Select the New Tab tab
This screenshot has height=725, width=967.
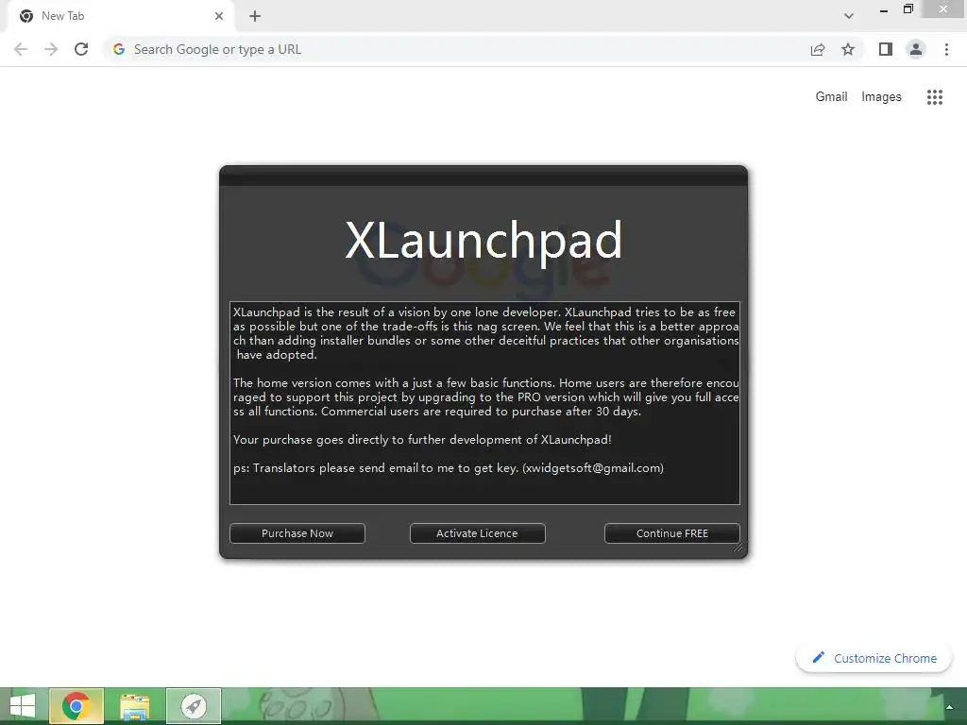(120, 16)
